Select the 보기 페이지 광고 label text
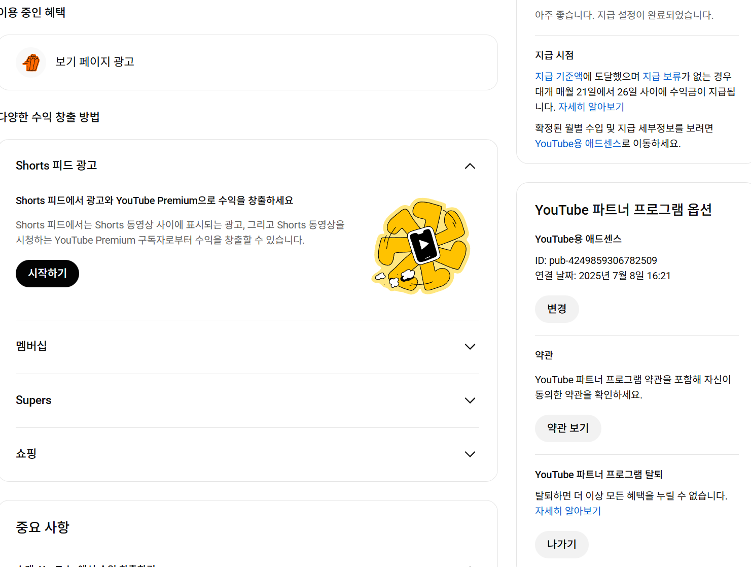The image size is (751, 567). pyautogui.click(x=95, y=62)
